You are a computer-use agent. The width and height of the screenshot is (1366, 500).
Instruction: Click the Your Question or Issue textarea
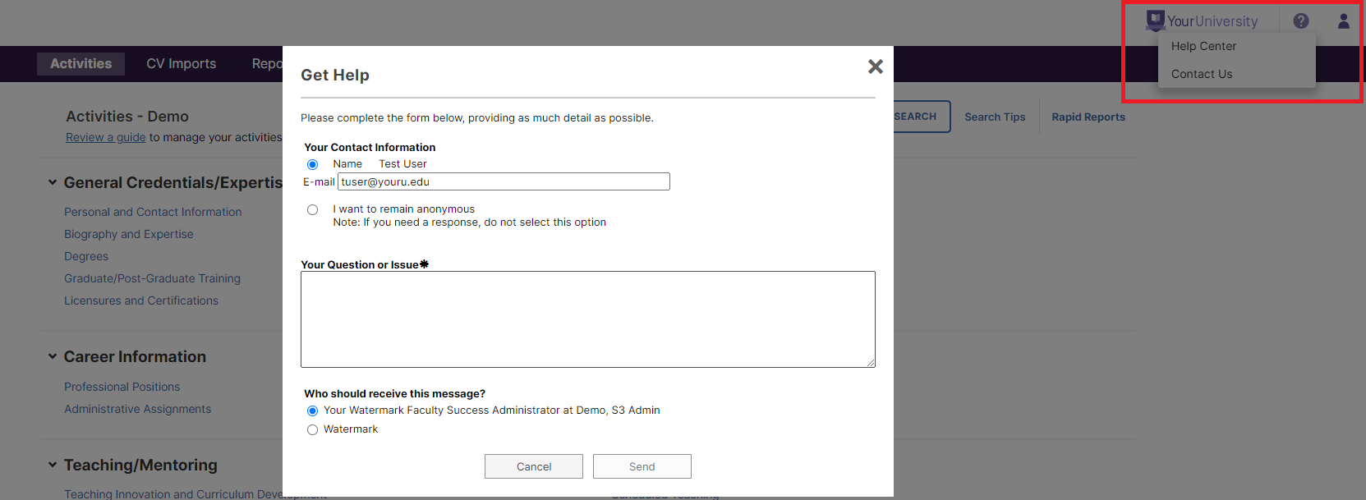pos(587,319)
